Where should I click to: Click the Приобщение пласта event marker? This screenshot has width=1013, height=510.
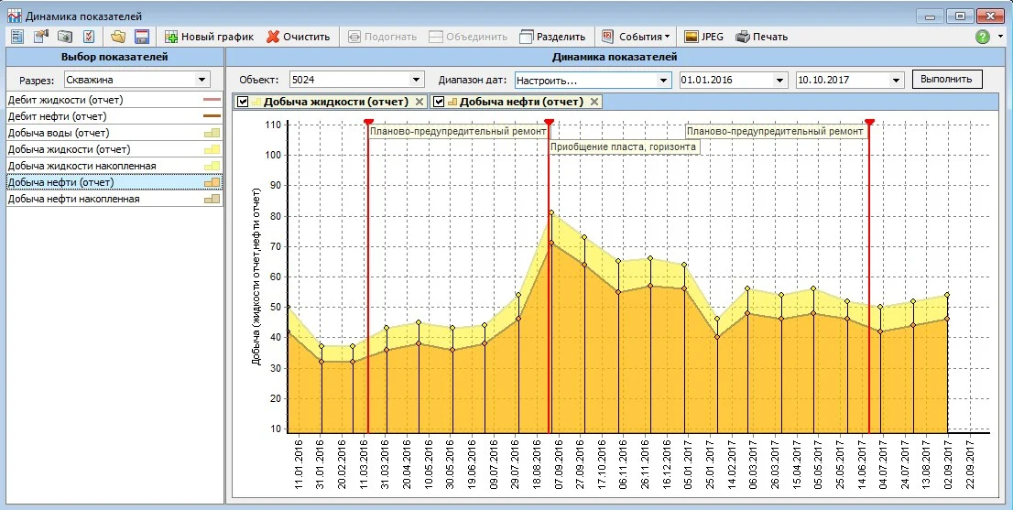(550, 122)
